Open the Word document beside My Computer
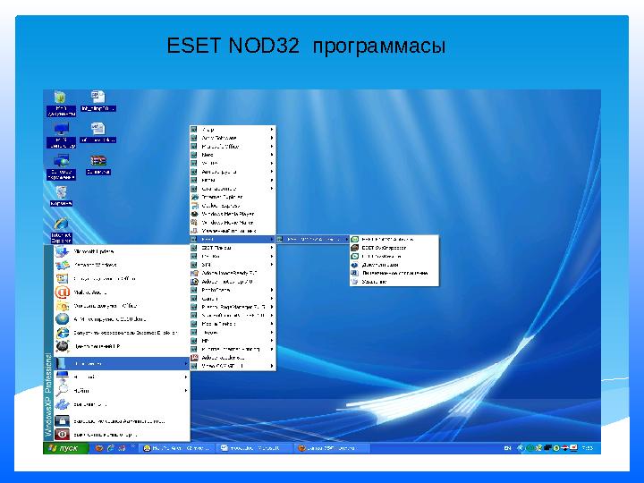This screenshot has height=483, width=644. click(x=98, y=132)
